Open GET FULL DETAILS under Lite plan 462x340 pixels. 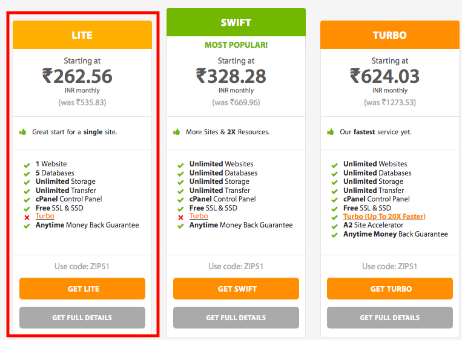tap(82, 318)
